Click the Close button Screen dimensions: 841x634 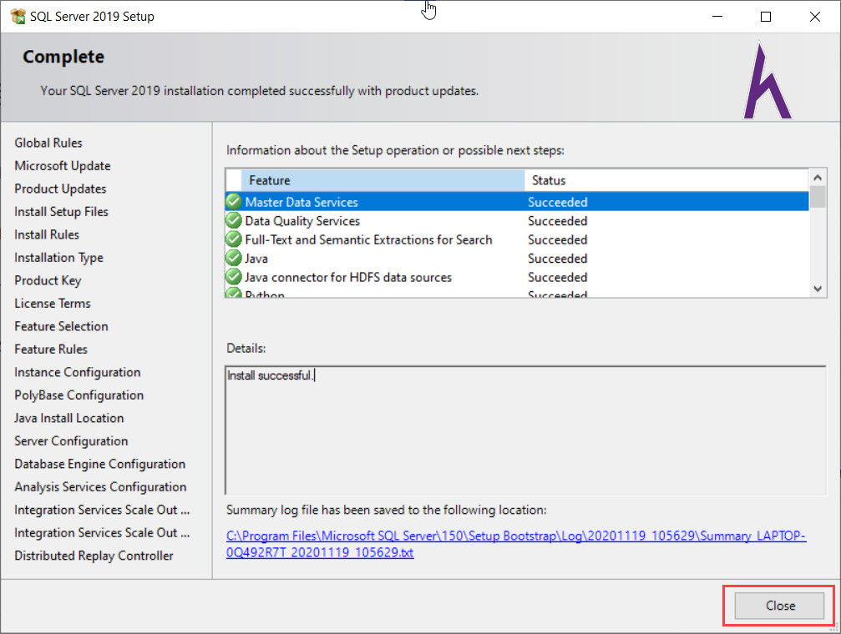779,606
